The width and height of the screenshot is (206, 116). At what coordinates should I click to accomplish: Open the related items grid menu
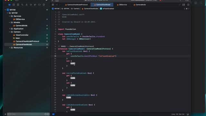pos(53,5)
